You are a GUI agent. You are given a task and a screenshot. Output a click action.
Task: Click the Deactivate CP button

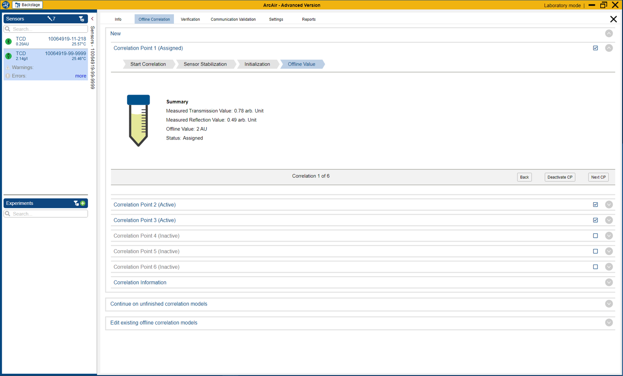(x=560, y=177)
